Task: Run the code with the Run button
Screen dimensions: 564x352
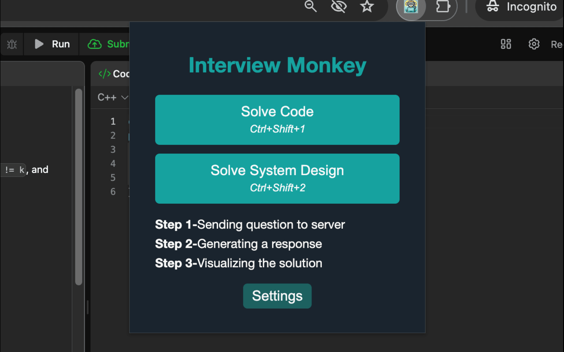Action: click(x=51, y=44)
